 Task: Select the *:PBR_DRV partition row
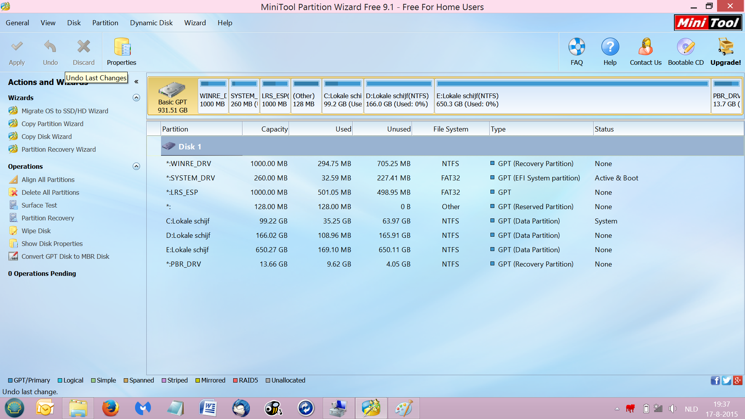452,264
